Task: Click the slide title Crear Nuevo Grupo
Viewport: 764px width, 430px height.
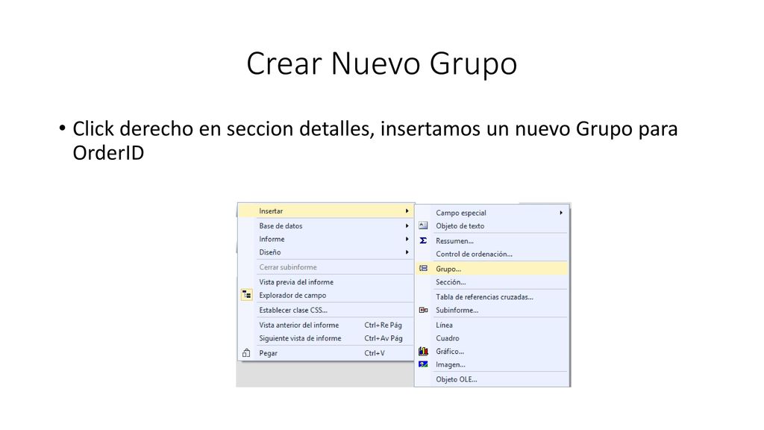Action: click(x=381, y=64)
